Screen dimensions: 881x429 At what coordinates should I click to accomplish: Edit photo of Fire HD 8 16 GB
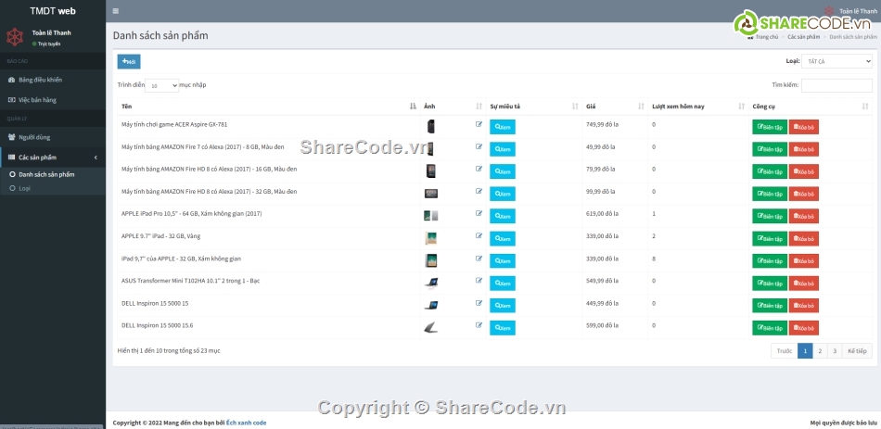(479, 169)
